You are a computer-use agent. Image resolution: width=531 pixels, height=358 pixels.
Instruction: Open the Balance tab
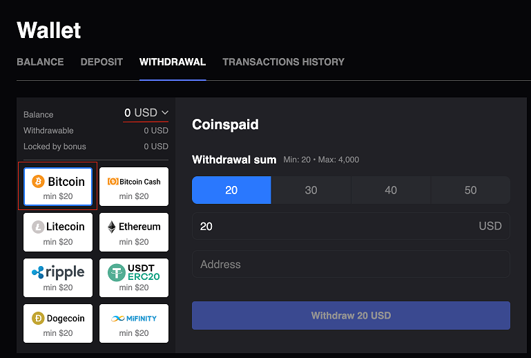tap(40, 62)
